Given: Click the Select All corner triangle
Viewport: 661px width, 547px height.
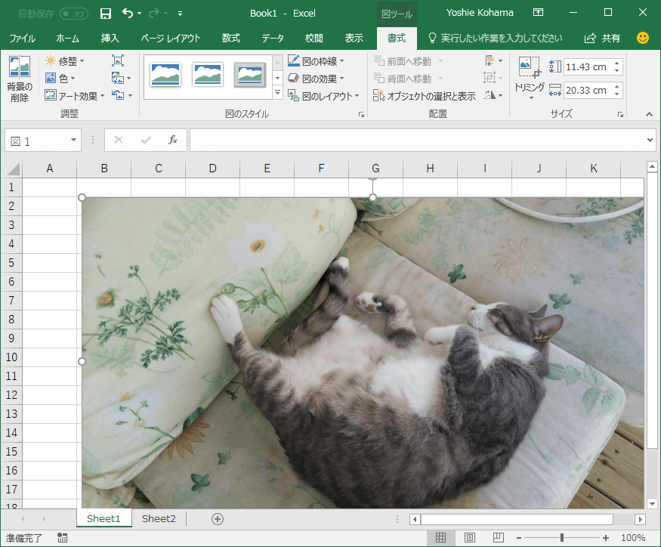Looking at the screenshot, I should pos(14,168).
